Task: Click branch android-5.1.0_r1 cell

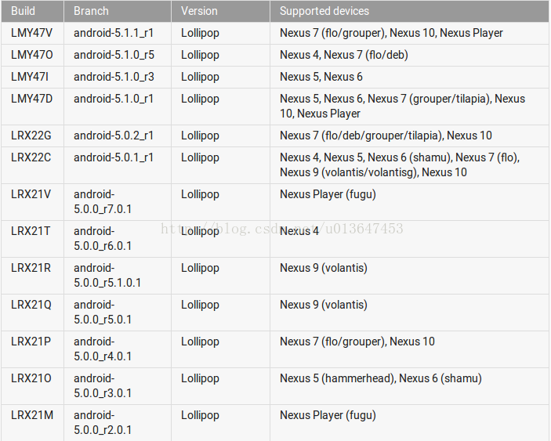Action: click(x=118, y=107)
